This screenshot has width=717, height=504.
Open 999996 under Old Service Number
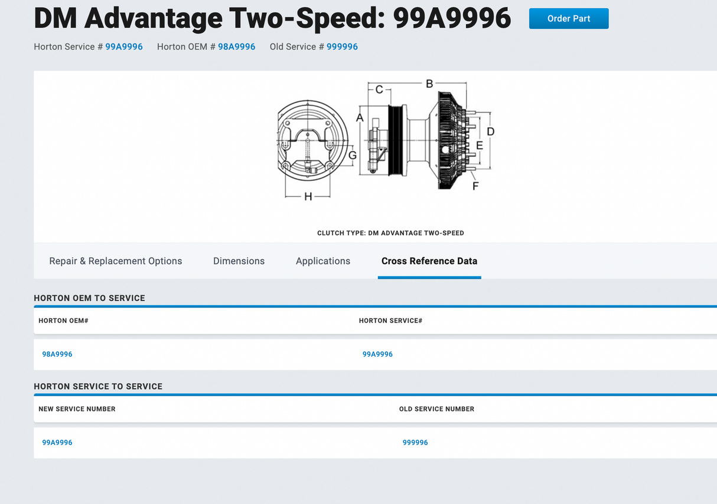(415, 443)
